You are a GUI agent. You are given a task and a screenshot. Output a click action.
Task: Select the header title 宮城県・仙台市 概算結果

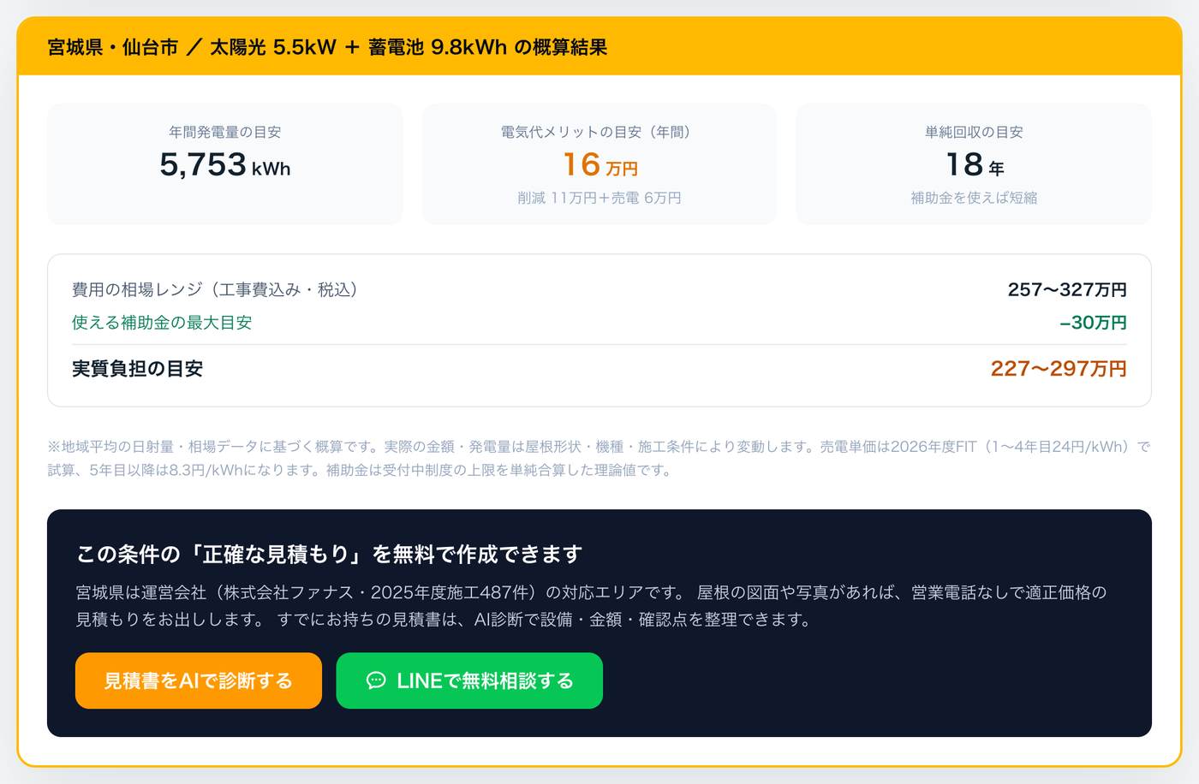(x=327, y=47)
